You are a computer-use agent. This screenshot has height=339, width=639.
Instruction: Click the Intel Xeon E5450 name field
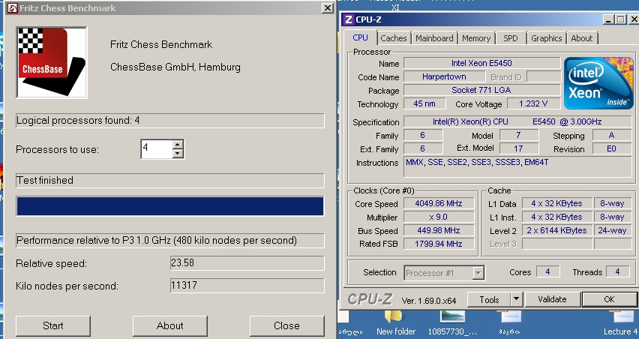(481, 63)
